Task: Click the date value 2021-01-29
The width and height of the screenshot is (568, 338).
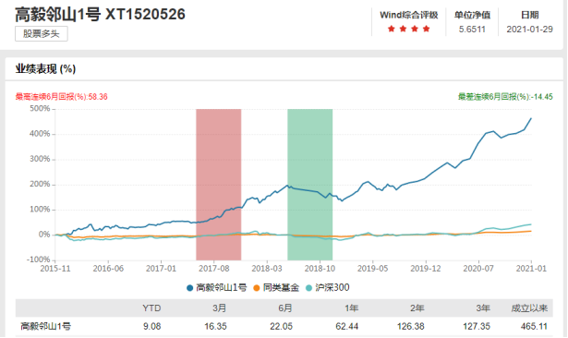Action: 529,30
